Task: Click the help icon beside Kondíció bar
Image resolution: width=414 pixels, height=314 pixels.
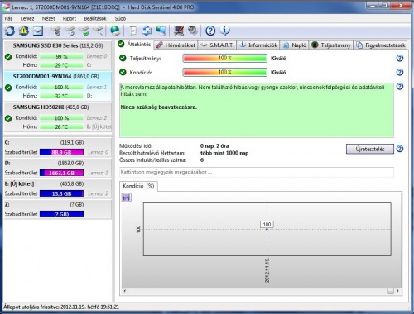Action: pyautogui.click(x=400, y=72)
